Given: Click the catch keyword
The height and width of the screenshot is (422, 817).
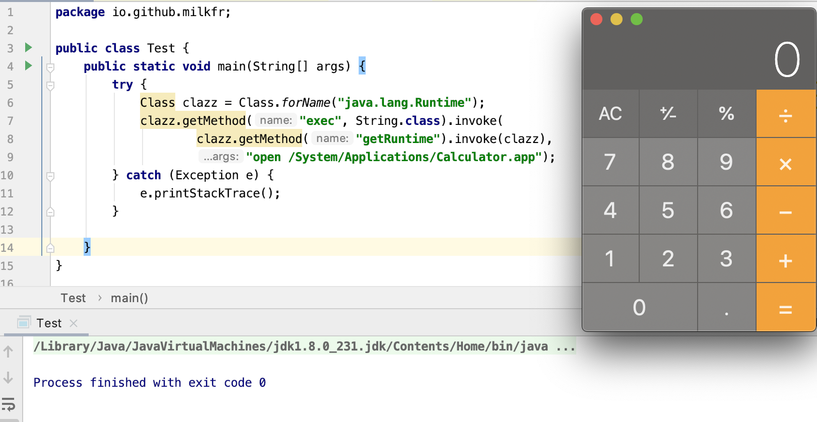Looking at the screenshot, I should tap(144, 175).
